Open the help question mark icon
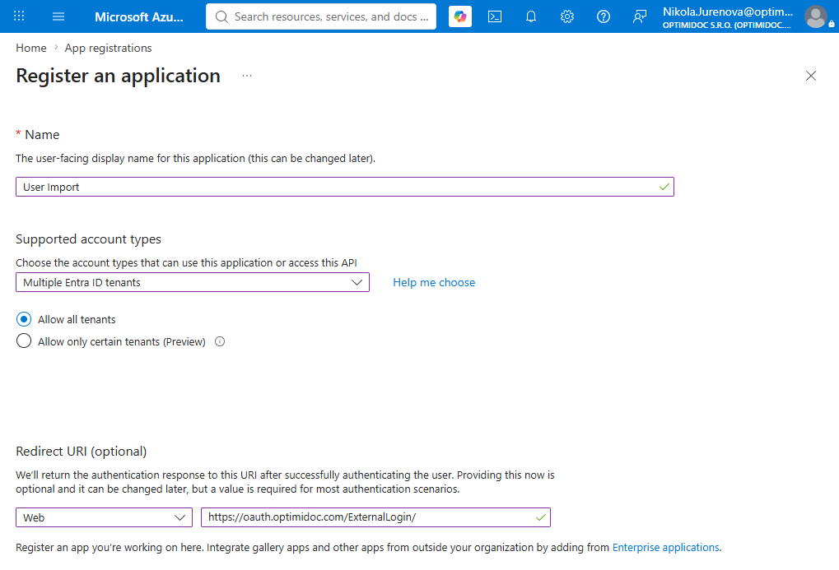This screenshot has width=839, height=570. point(603,16)
